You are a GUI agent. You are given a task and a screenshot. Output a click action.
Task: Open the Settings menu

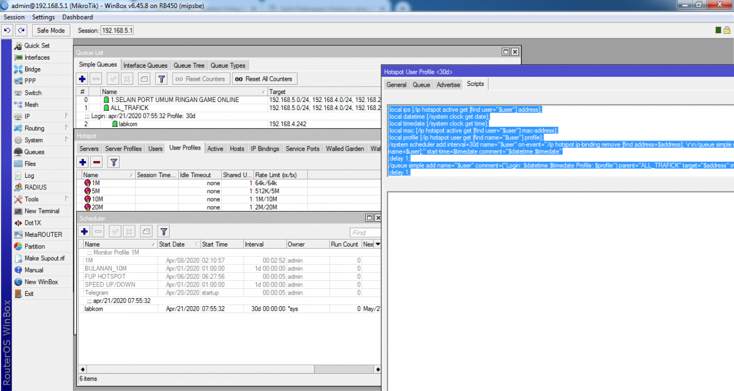(44, 17)
